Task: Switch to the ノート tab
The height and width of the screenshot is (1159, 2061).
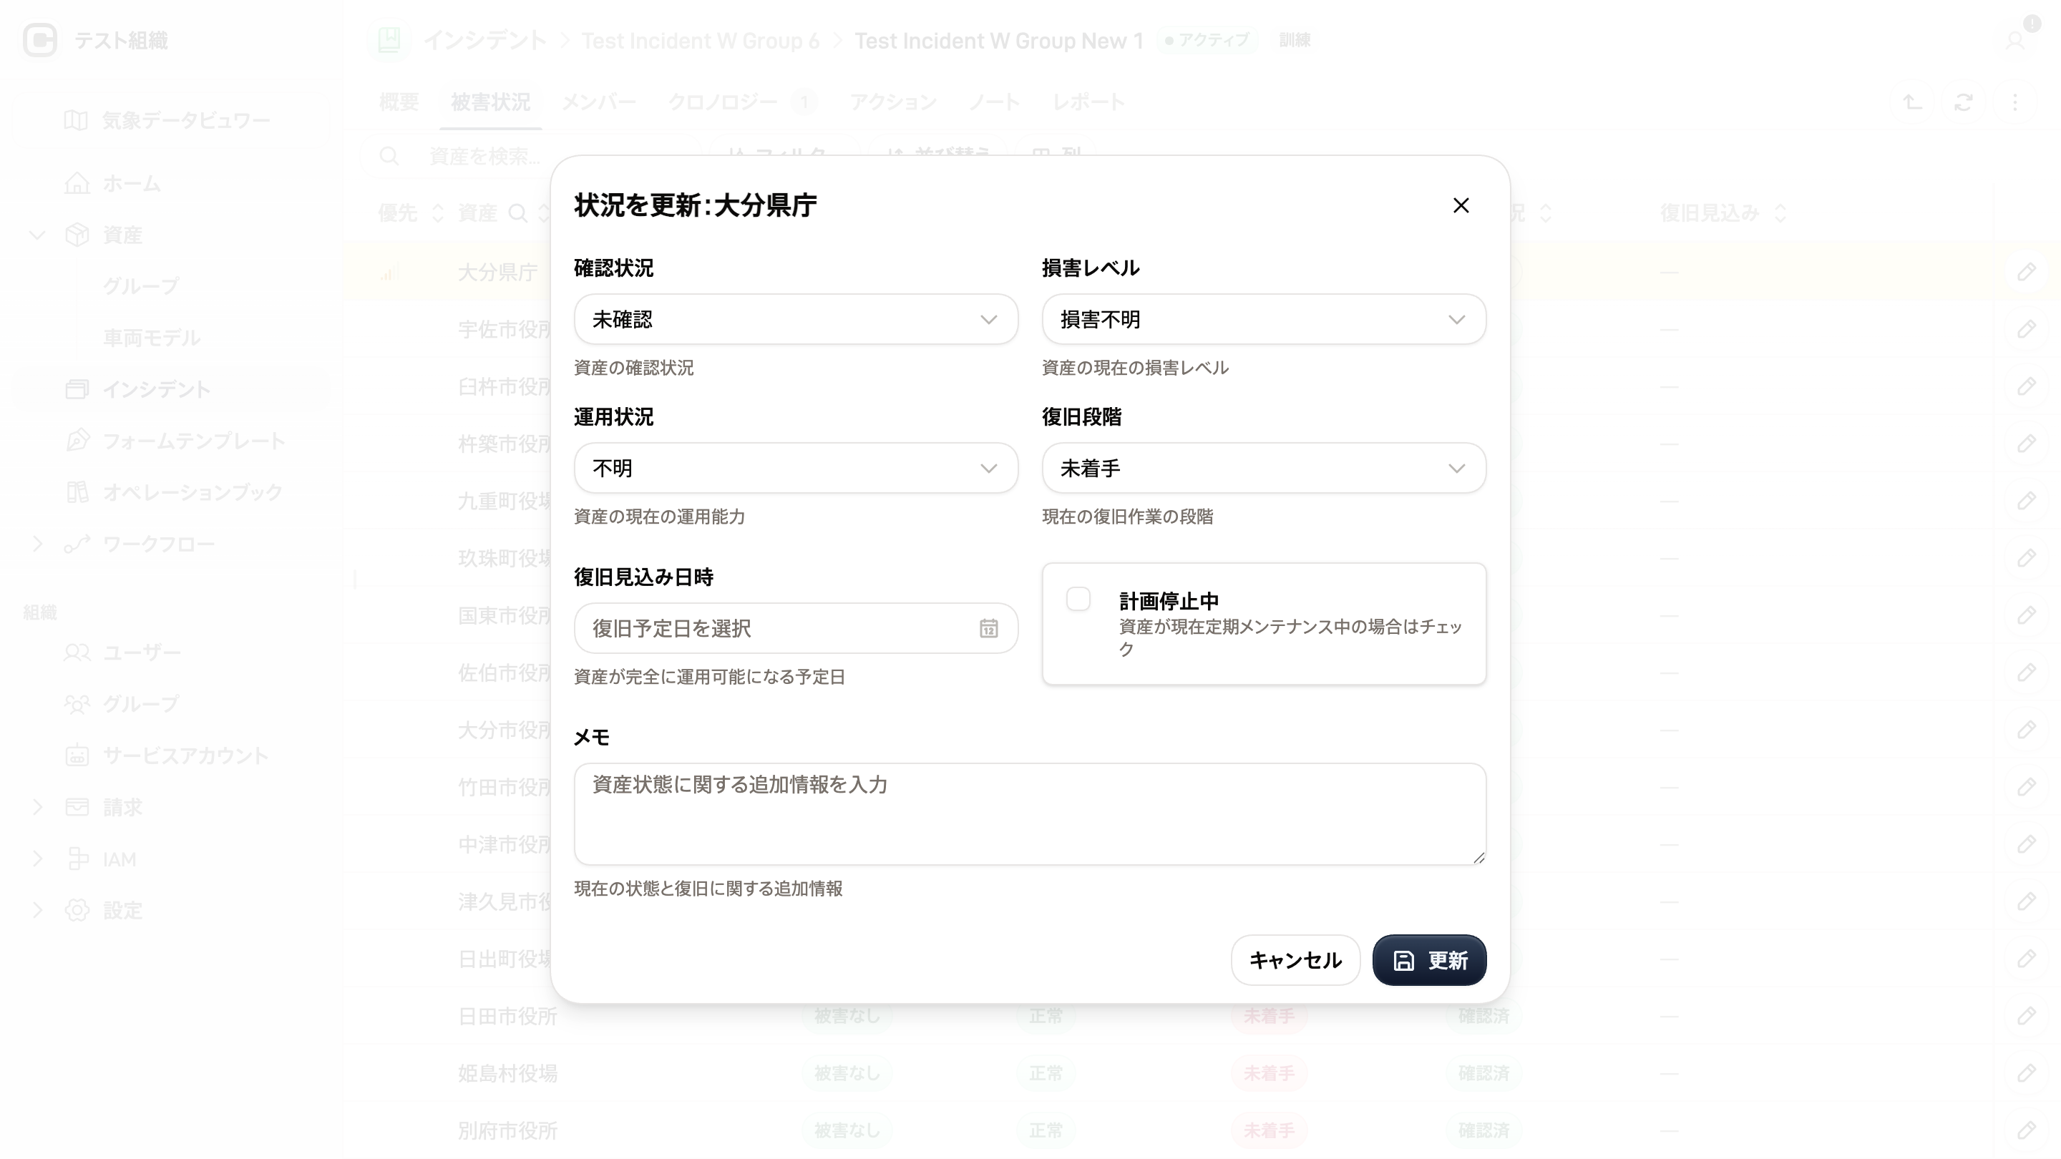Action: click(x=995, y=102)
